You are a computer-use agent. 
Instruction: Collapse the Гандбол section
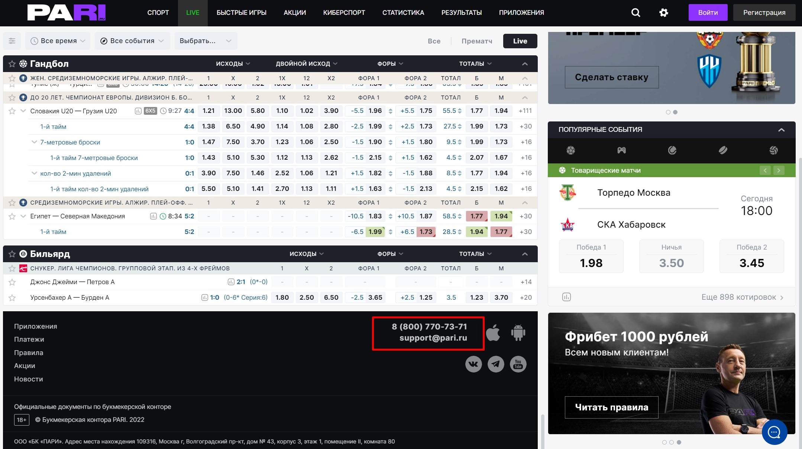525,64
